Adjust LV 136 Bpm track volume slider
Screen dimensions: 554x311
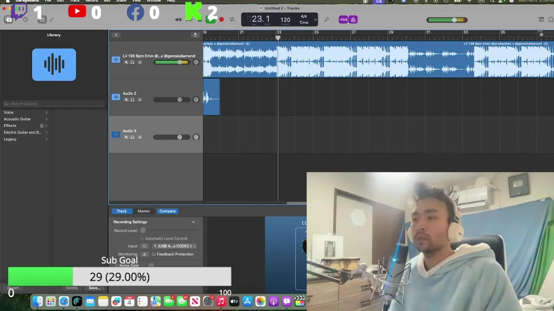click(171, 62)
